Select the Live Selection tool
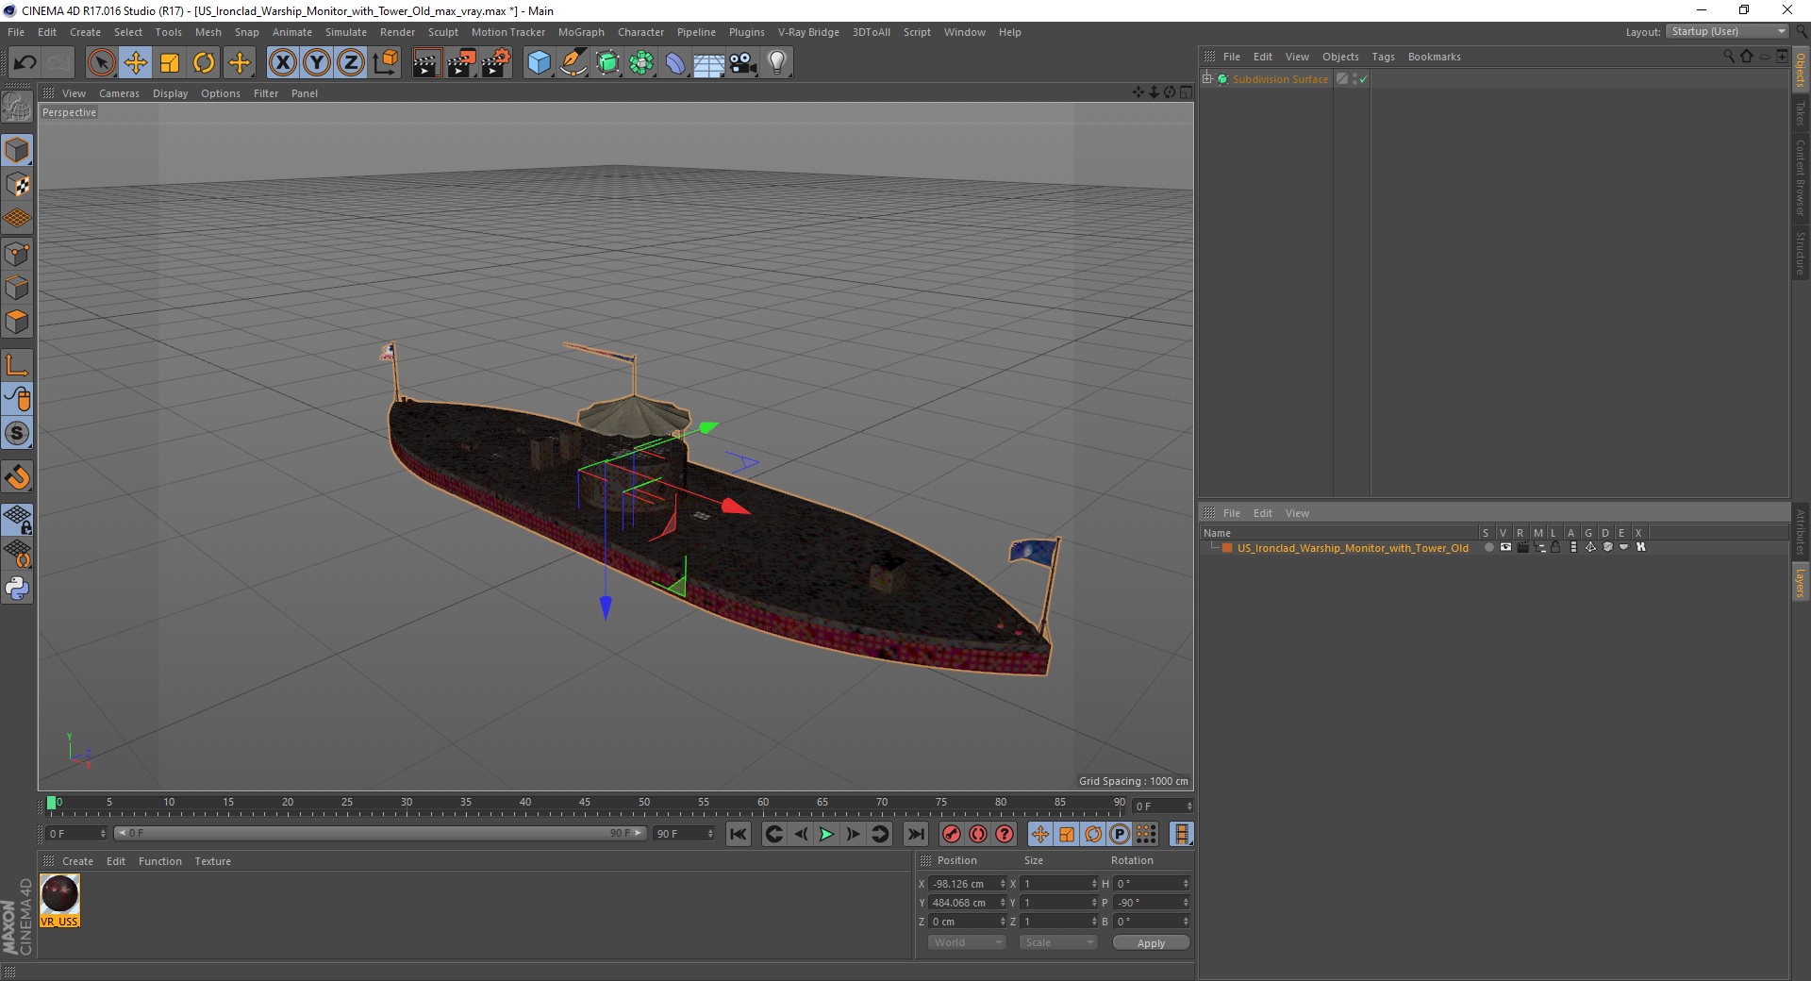 pyautogui.click(x=101, y=63)
